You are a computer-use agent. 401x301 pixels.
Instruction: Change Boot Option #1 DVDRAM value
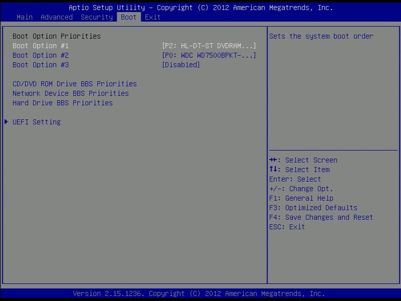tap(209, 46)
